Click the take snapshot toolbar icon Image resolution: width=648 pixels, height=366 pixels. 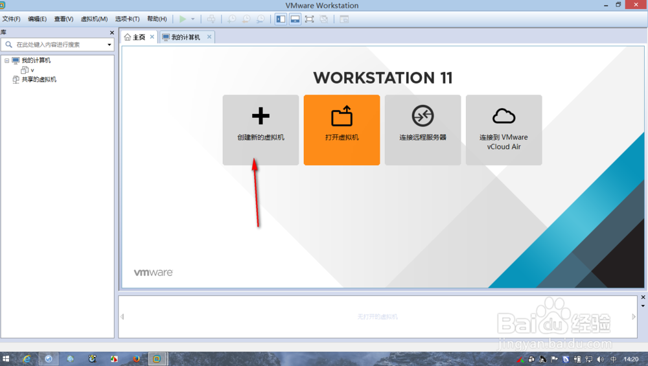point(232,19)
